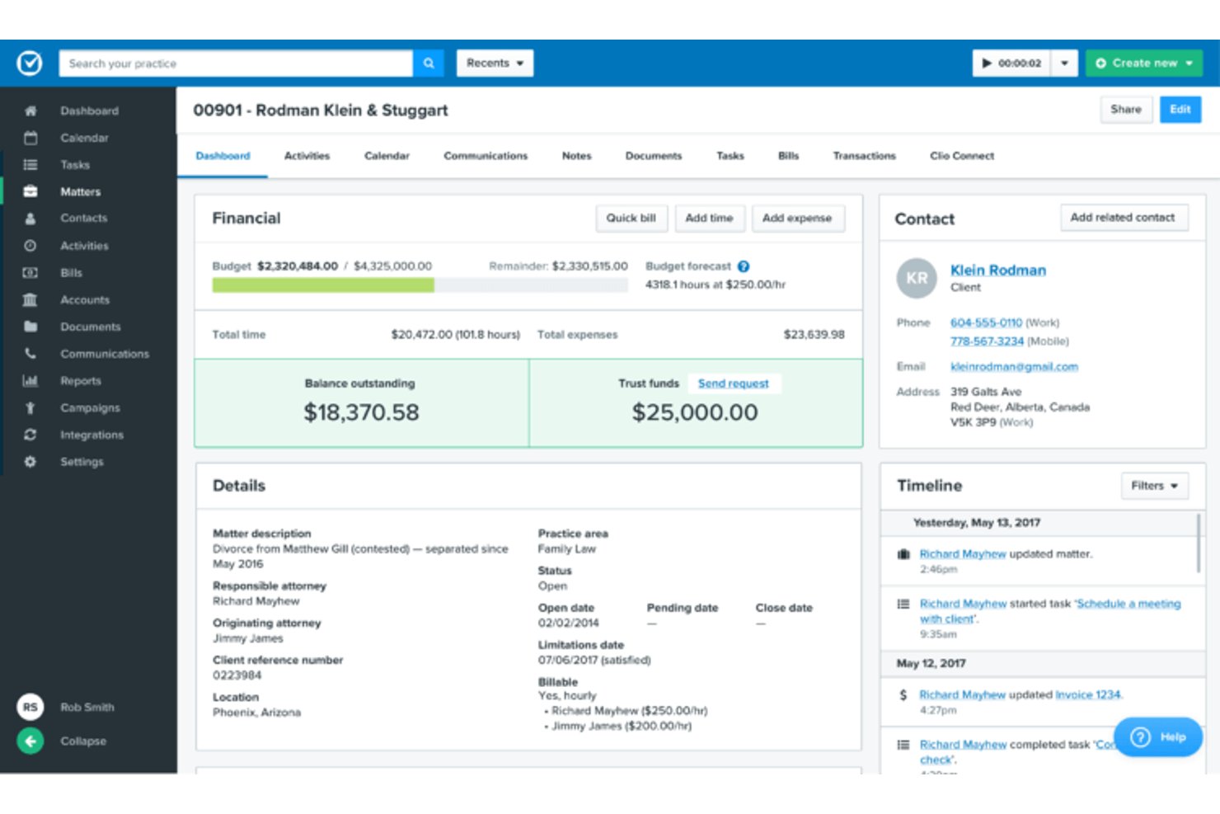Click the green Collapse arrow icon

30,741
